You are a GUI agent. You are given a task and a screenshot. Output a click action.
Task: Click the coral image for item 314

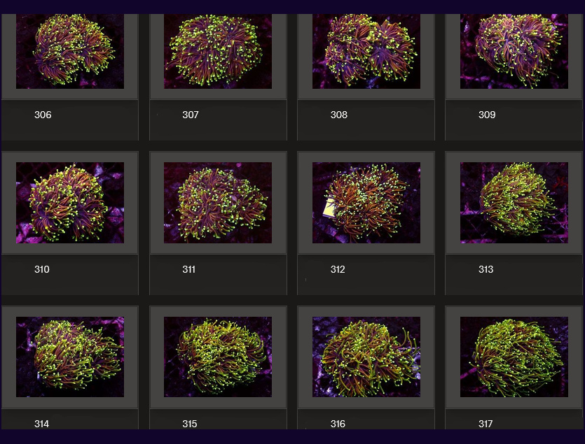(70, 357)
